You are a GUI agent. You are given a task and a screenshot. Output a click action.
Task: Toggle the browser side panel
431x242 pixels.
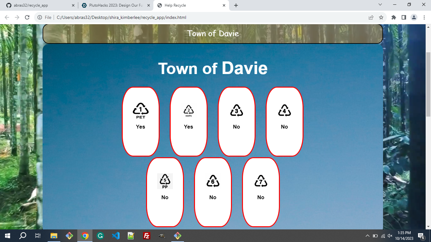point(404,17)
